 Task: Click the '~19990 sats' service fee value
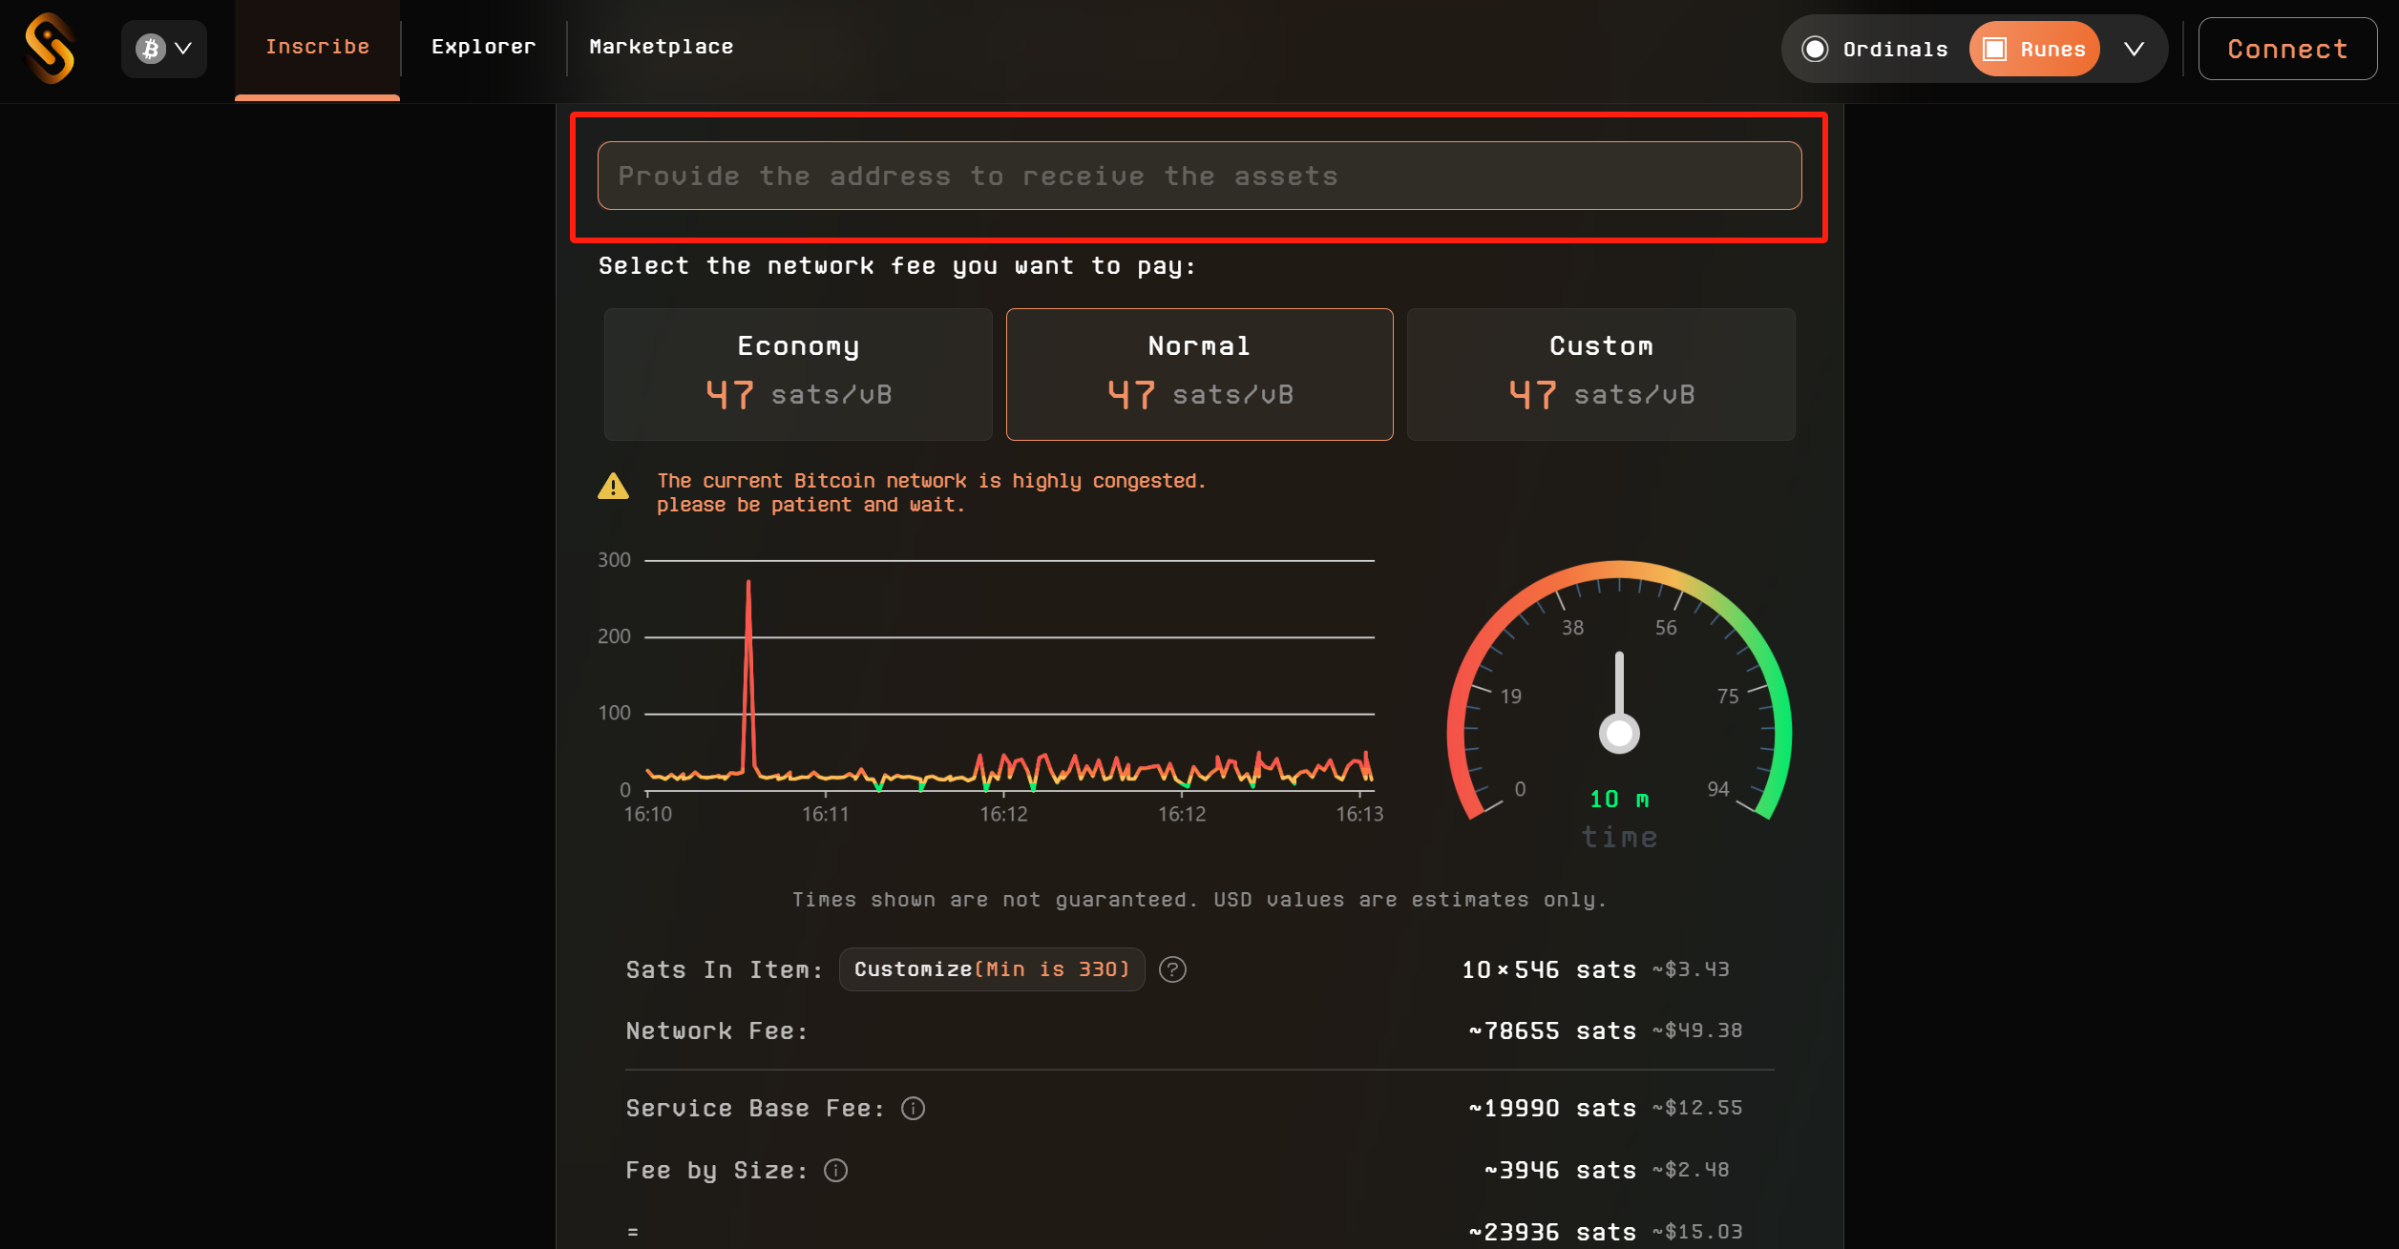click(x=1551, y=1109)
